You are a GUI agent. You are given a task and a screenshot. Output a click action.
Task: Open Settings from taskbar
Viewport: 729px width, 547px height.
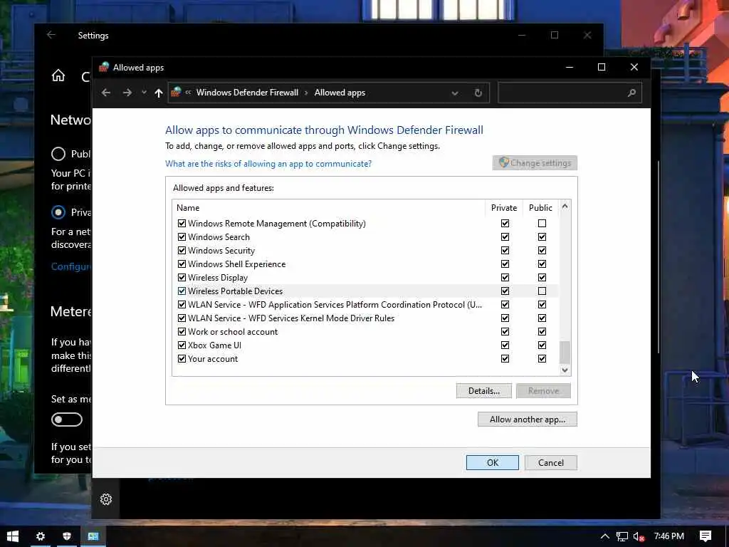(41, 536)
